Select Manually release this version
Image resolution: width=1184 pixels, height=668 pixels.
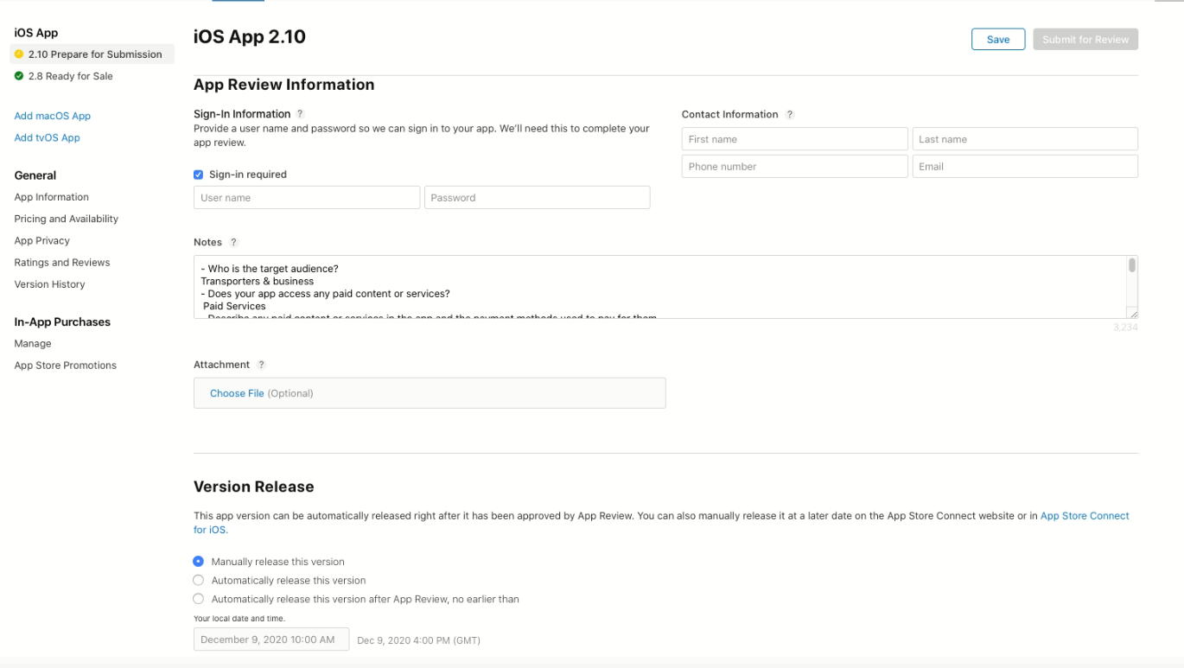click(198, 561)
